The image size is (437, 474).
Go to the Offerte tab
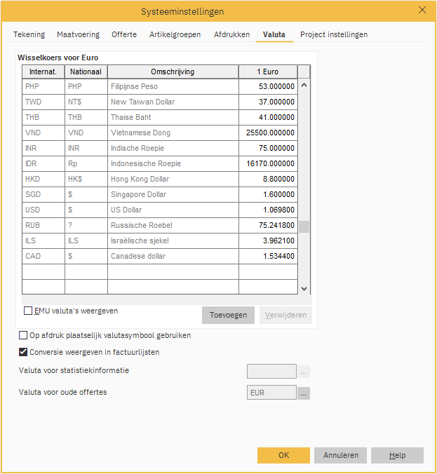tap(124, 34)
